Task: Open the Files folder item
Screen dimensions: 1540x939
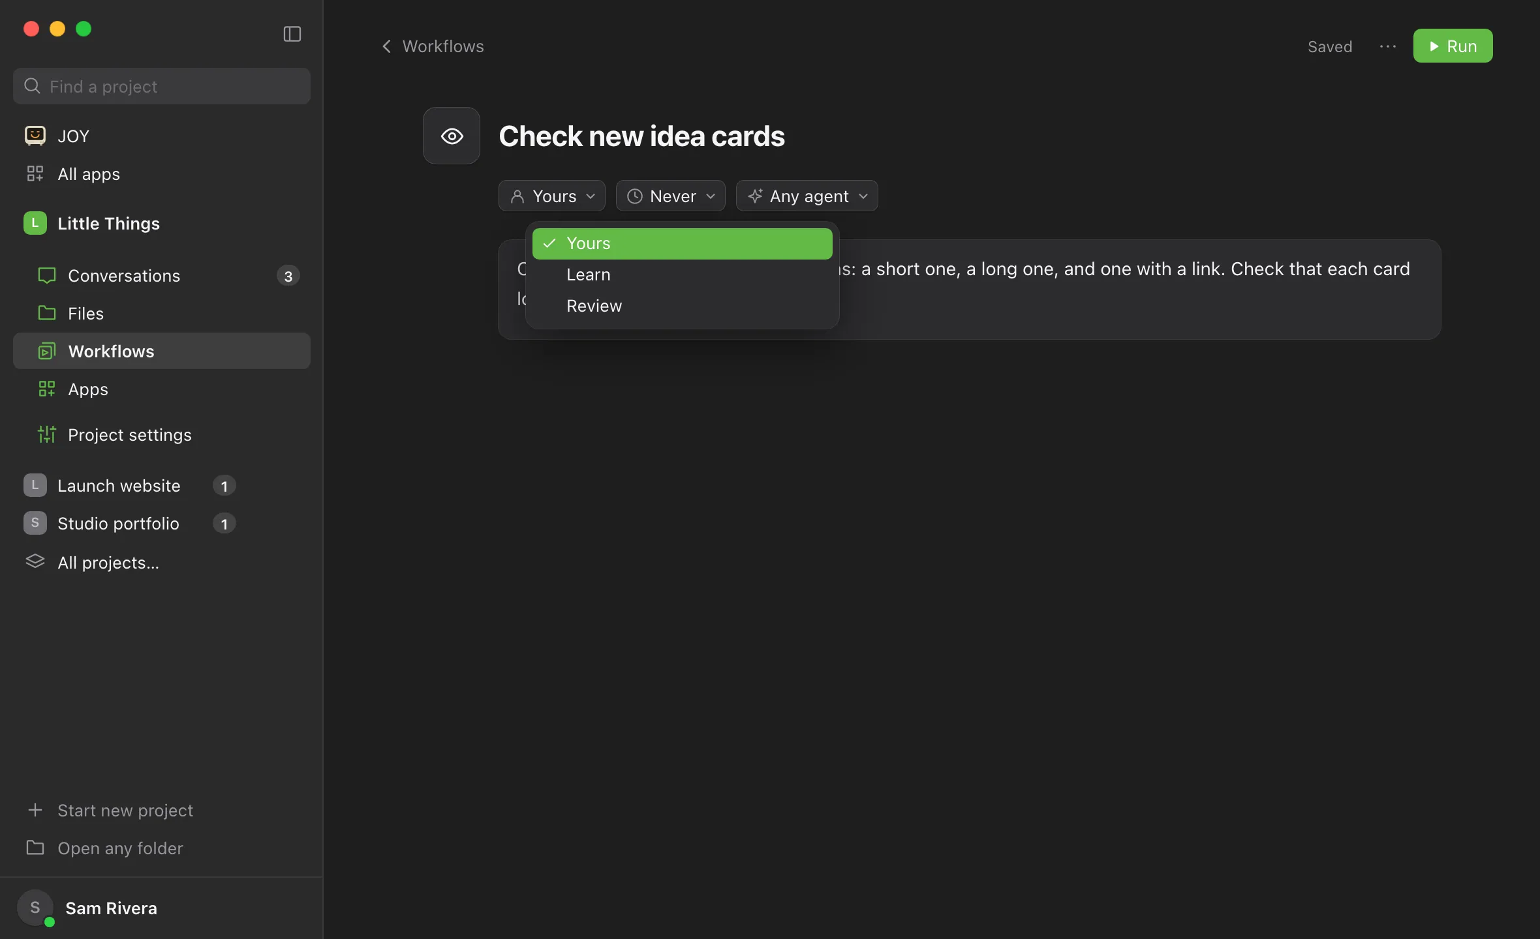Action: tap(162, 314)
